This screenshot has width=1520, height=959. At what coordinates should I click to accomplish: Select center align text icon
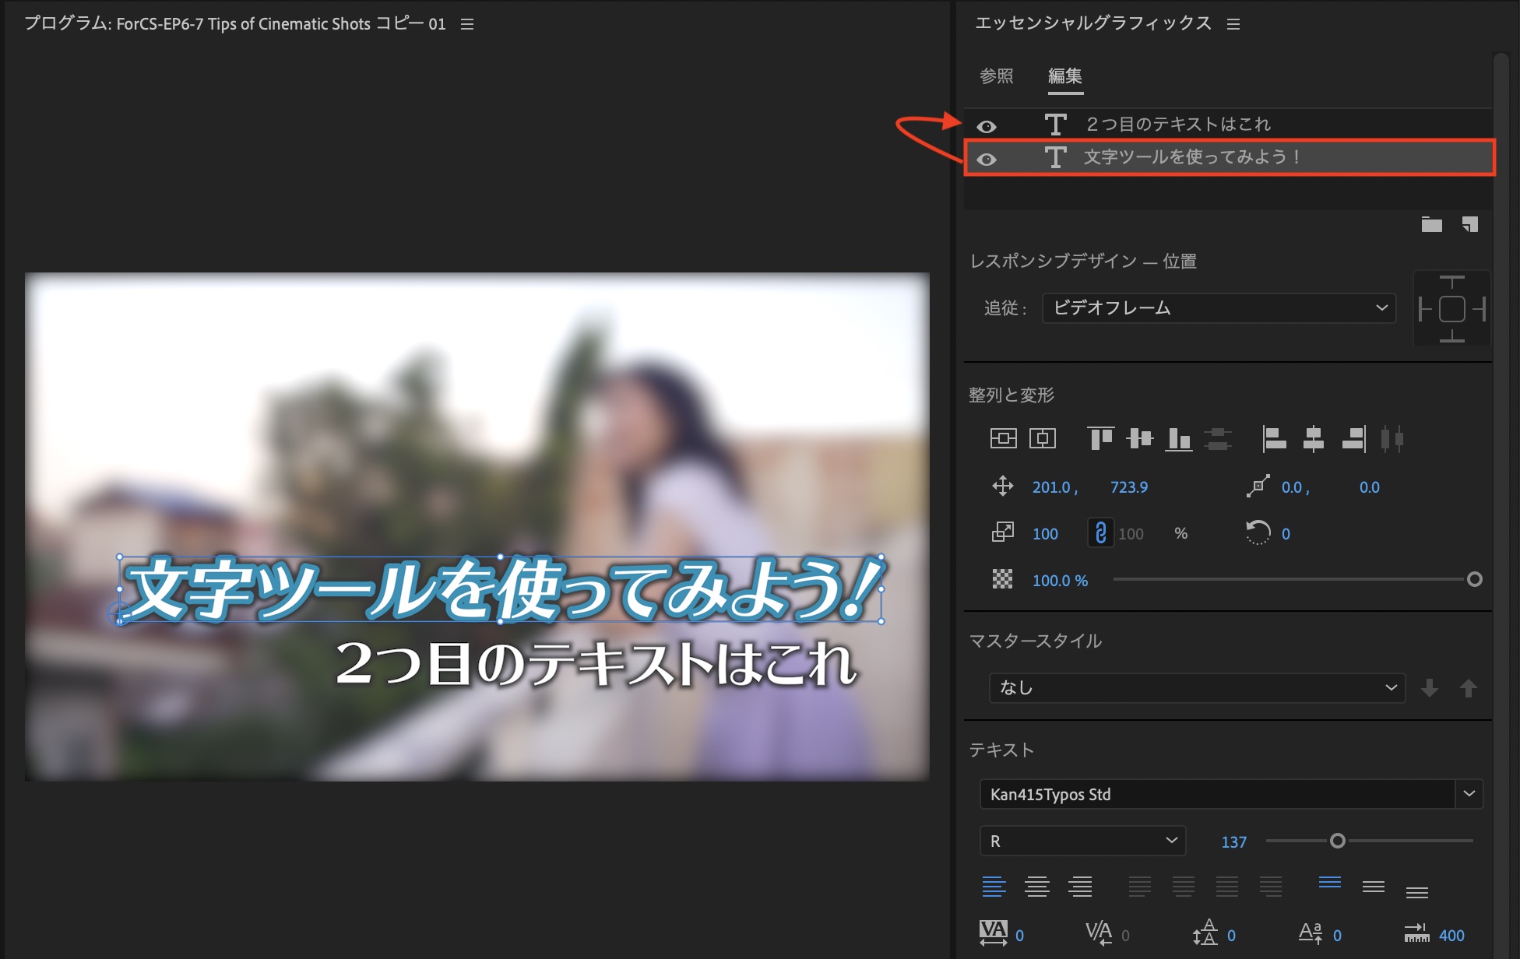tap(1036, 886)
